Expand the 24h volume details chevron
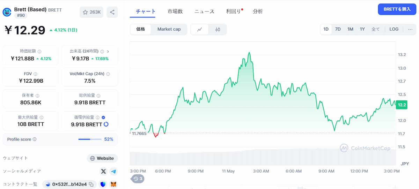419x189 pixels. tap(108, 52)
